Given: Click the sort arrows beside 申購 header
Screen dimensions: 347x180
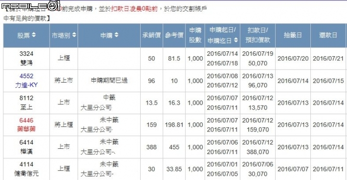Looking at the screenshot, I should [x=117, y=35].
